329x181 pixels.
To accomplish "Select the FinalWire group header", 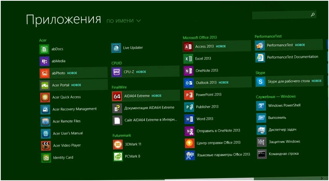I will [119, 87].
